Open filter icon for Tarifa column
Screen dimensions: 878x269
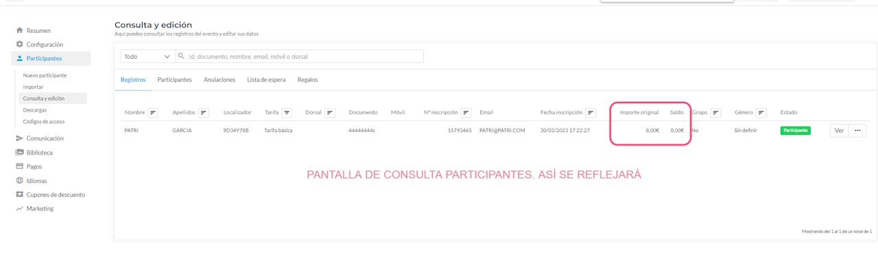[x=287, y=113]
